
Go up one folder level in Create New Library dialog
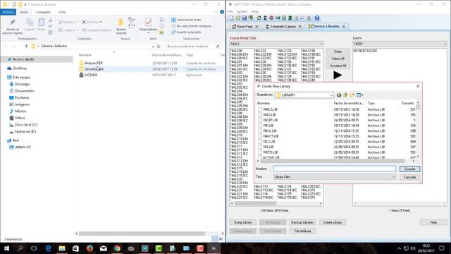[x=345, y=95]
